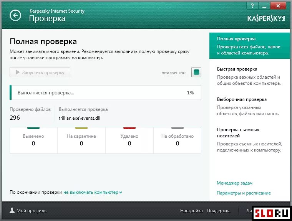Click the Вылечено counter tile

(33, 140)
